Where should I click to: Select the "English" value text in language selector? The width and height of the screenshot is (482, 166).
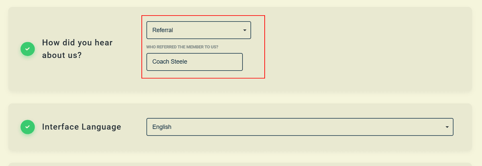(162, 127)
